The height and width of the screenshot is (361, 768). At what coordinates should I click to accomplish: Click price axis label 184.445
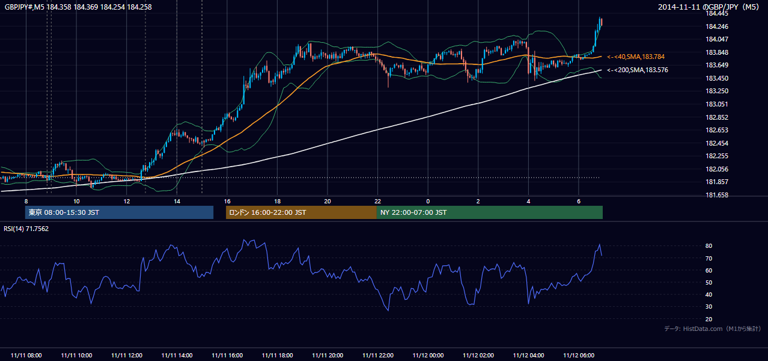[717, 13]
